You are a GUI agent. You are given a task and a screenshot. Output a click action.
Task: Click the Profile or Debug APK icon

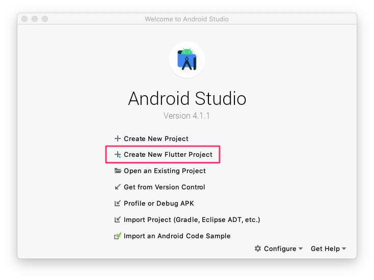click(x=117, y=203)
